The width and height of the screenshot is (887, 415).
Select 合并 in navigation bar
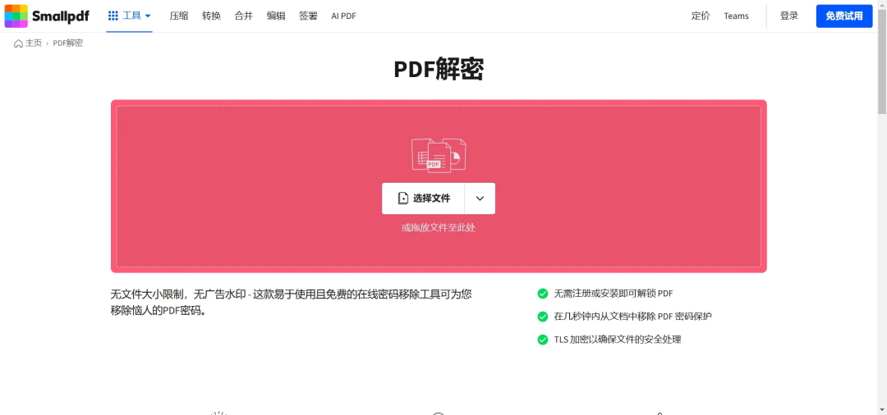click(x=244, y=16)
